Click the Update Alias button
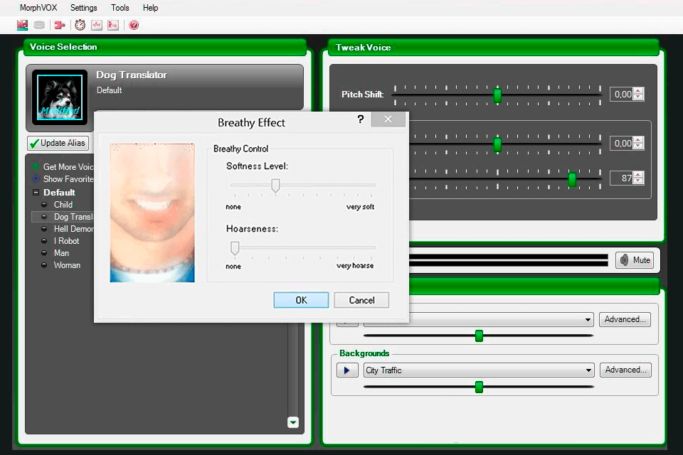The height and width of the screenshot is (455, 683). 58,143
